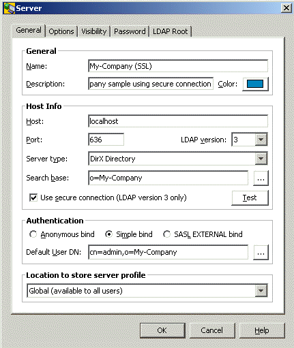Select Anonymous bind authentication
This screenshot has height=348, width=294.
click(x=33, y=234)
